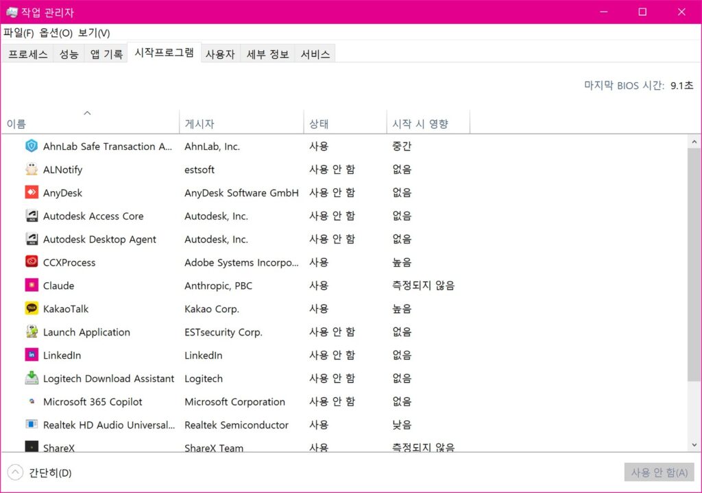Image resolution: width=702 pixels, height=493 pixels.
Task: Click publisher Kakao Corp.
Action: [x=212, y=309]
